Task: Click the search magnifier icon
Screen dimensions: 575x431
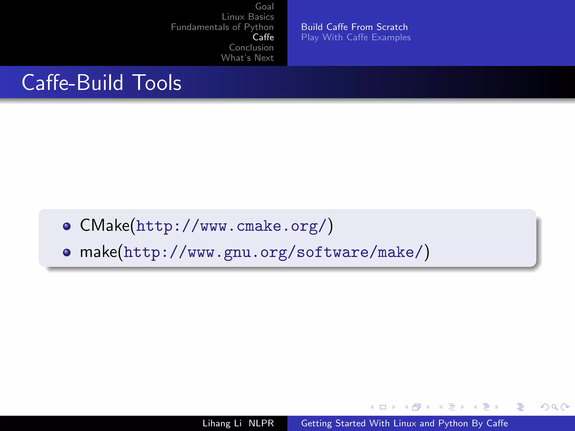Action: pos(555,407)
